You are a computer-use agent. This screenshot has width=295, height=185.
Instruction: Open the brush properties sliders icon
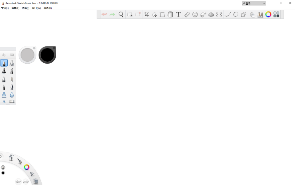(4, 55)
